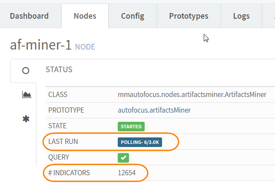This screenshot has width=275, height=187.
Task: Select the ArtifactsMiner class value text
Action: pyautogui.click(x=192, y=94)
